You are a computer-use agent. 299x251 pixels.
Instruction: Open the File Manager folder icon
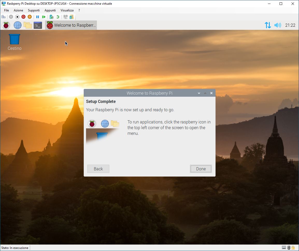(28, 25)
